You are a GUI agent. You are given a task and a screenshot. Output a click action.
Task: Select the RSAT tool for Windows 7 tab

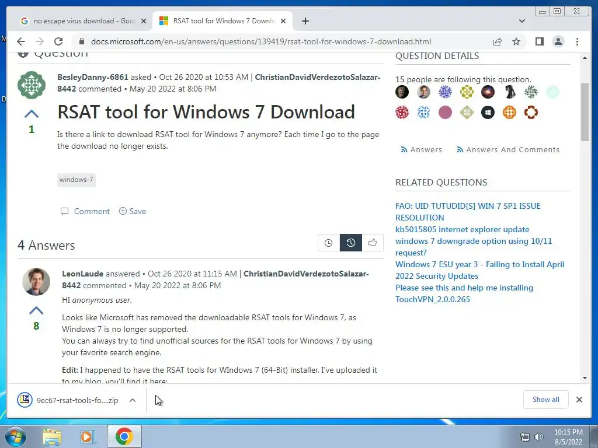coord(223,21)
